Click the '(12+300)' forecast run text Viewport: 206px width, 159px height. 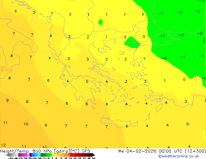[195, 151]
